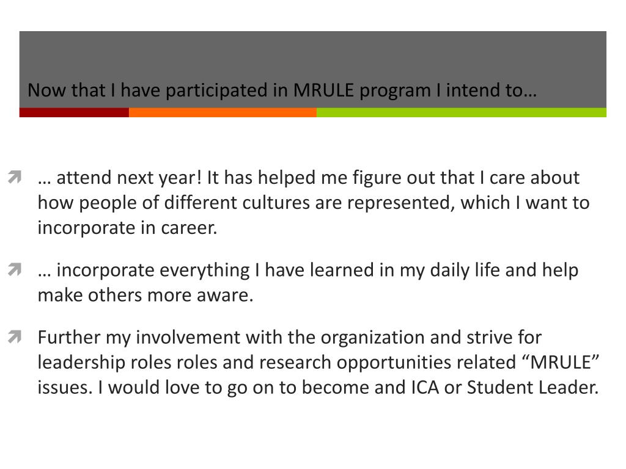Click the text 'incorporate in career.'
Image resolution: width=626 pixels, height=469 pixels.
click(x=127, y=228)
